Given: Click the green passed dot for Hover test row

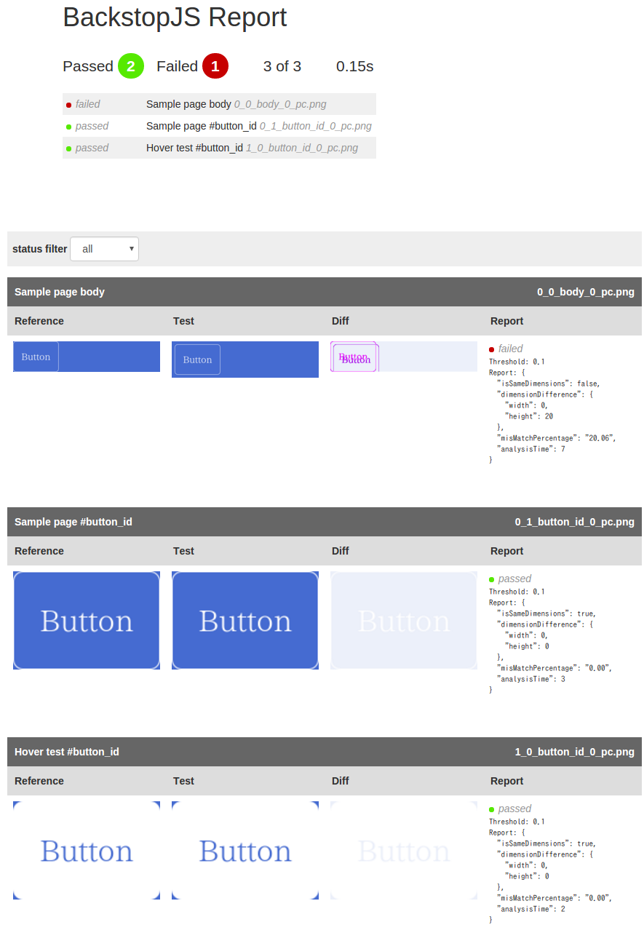Looking at the screenshot, I should coord(68,148).
